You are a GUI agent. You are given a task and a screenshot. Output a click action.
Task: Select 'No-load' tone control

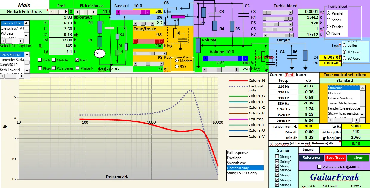pos(344,93)
